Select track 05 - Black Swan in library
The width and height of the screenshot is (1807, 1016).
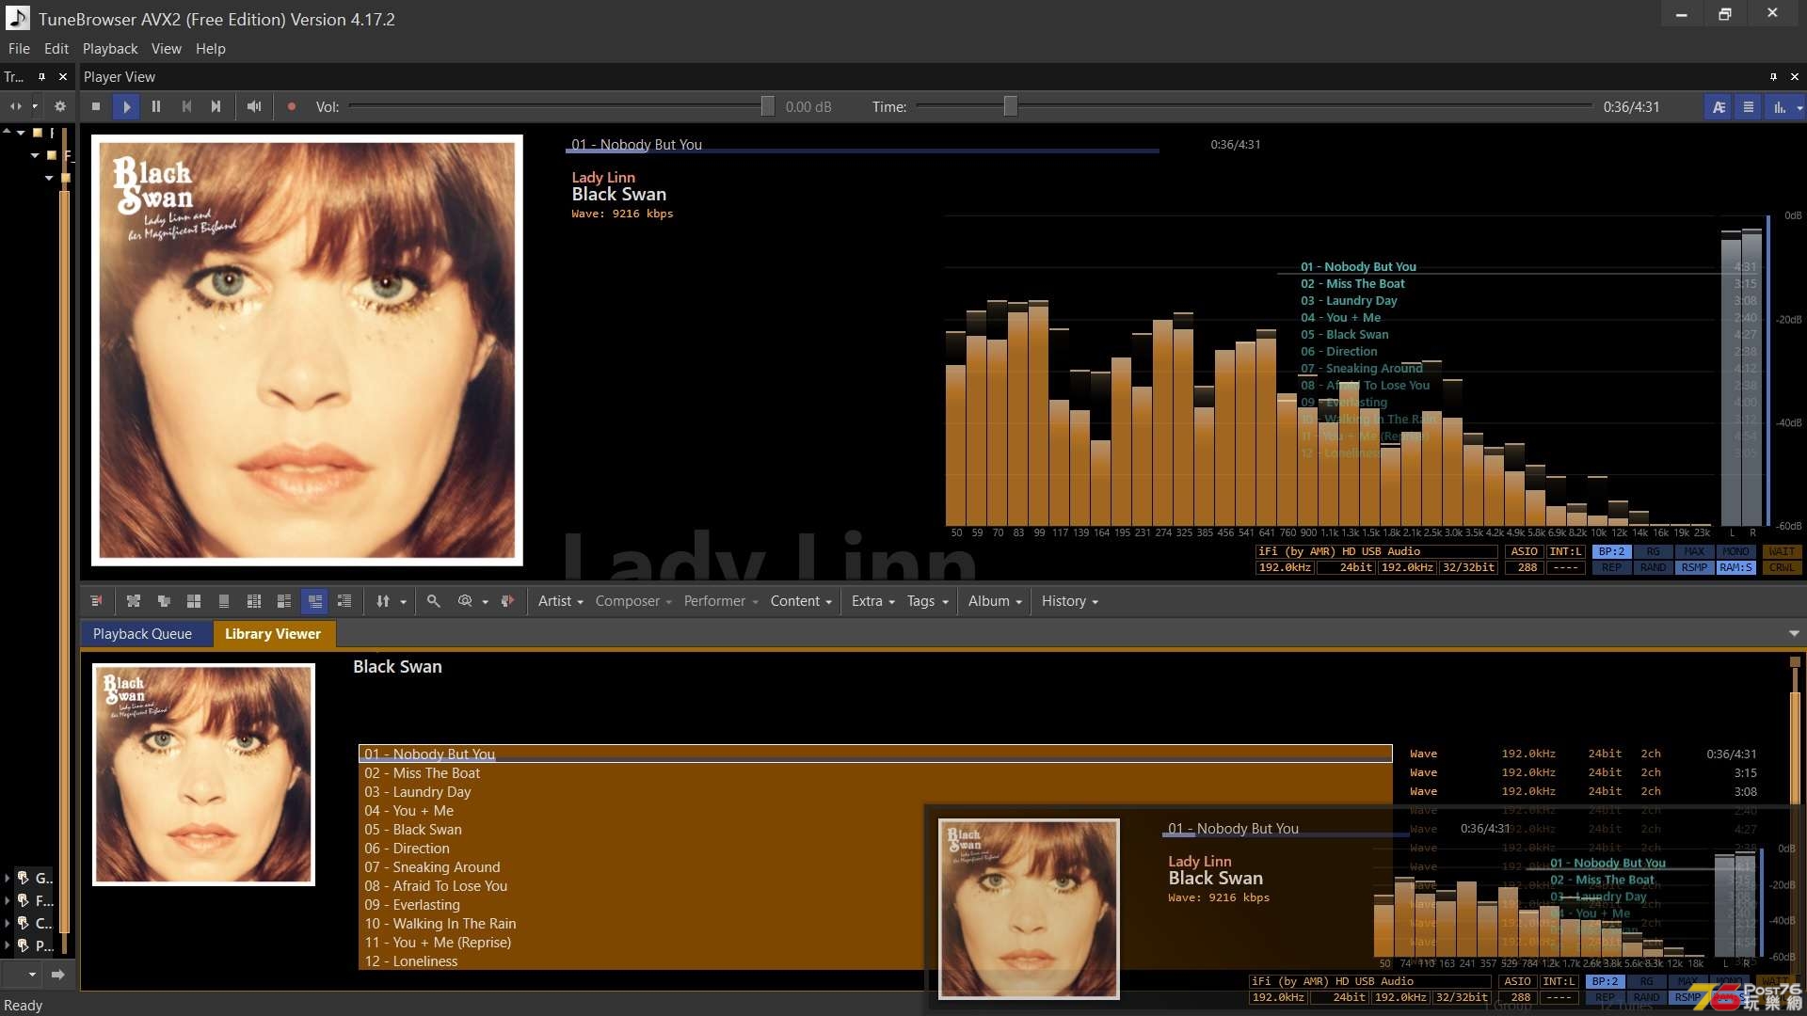click(875, 830)
